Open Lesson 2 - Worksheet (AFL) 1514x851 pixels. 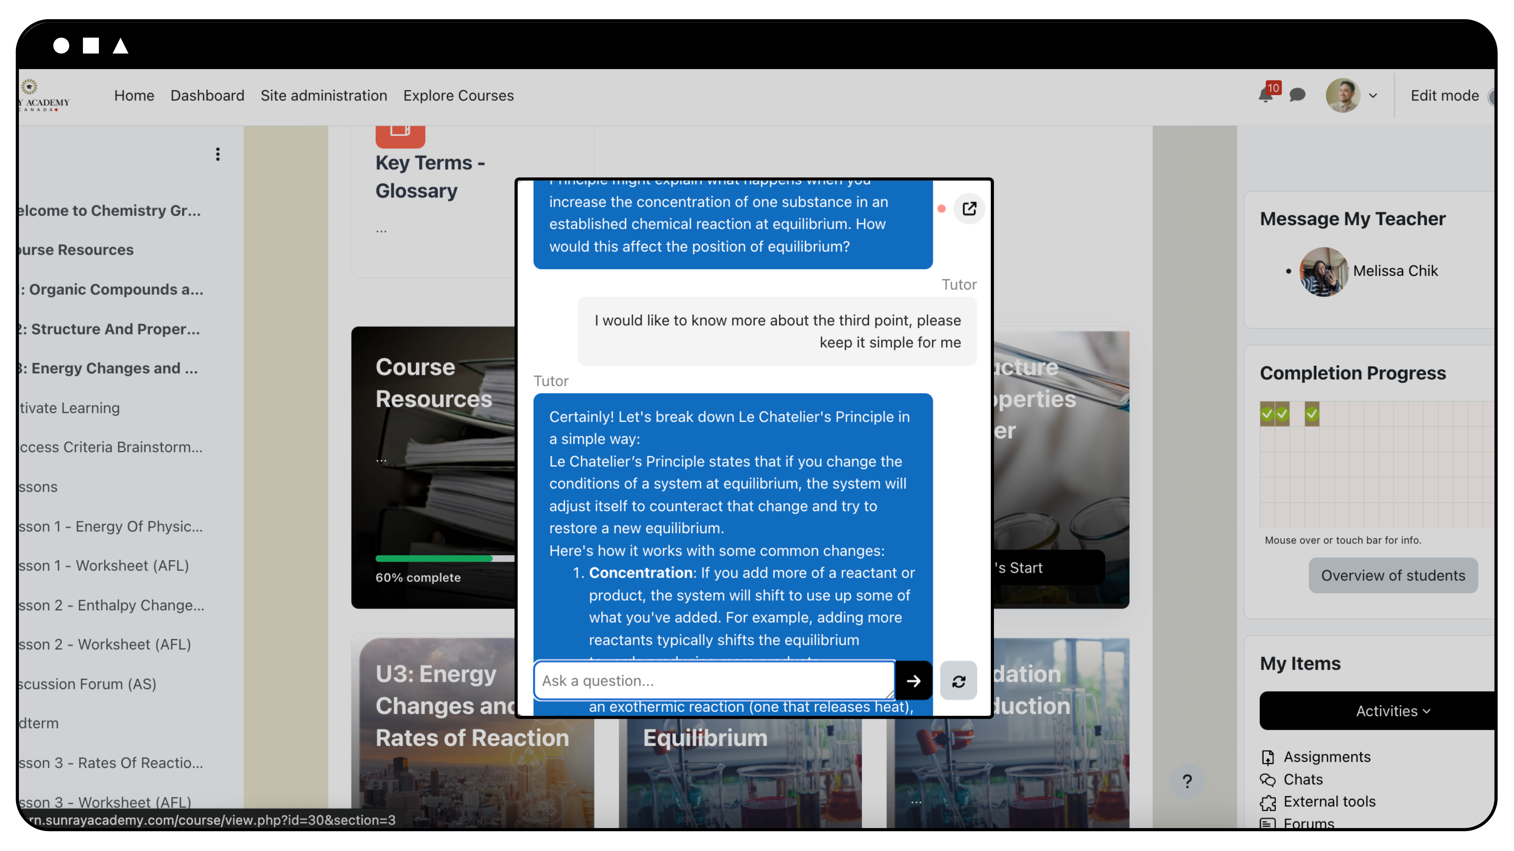click(105, 644)
